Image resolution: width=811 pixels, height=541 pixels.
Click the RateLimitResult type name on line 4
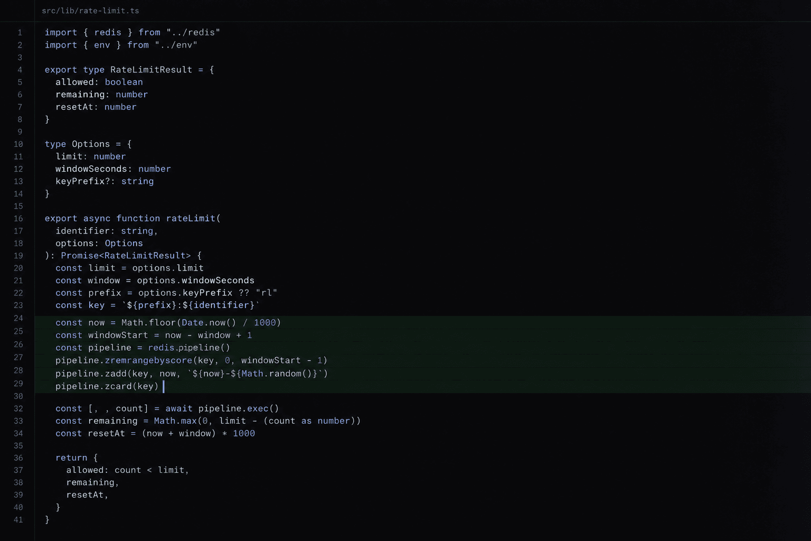click(151, 70)
